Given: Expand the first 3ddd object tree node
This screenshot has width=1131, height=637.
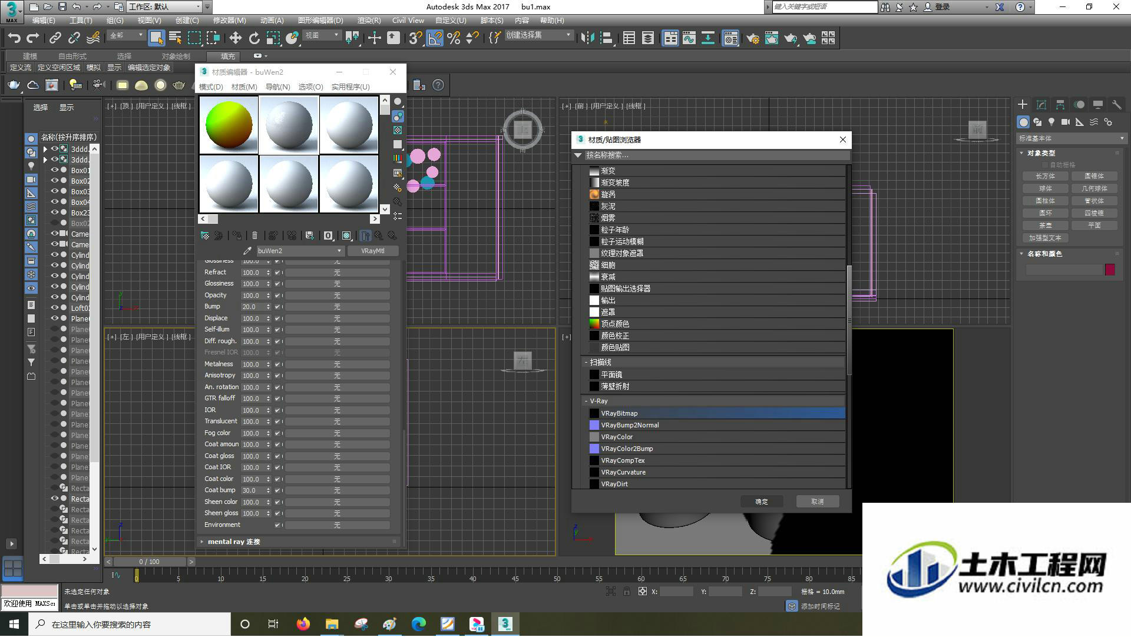Looking at the screenshot, I should pos(45,149).
